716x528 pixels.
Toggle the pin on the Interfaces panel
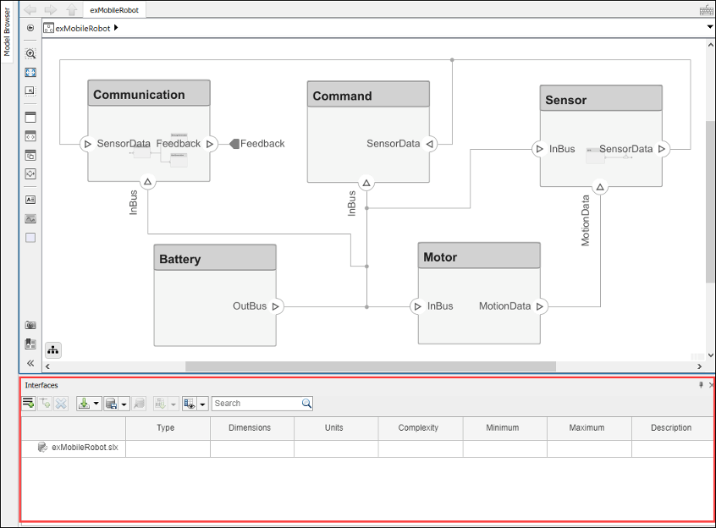click(x=701, y=385)
